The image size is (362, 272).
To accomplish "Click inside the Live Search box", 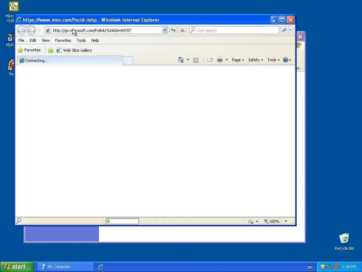I will click(x=234, y=30).
